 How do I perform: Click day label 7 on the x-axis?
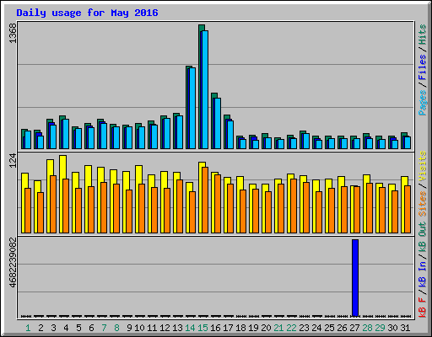click(104, 328)
